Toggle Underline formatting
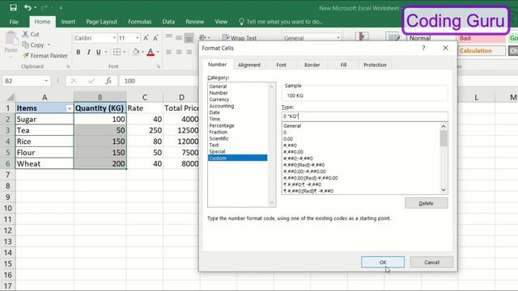The width and height of the screenshot is (518, 291). point(98,52)
